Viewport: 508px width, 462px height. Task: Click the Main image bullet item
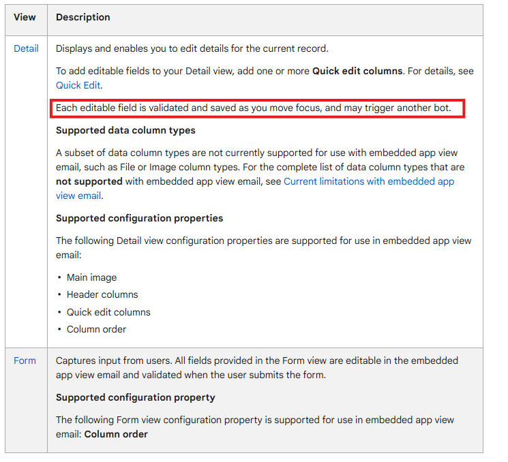(91, 278)
